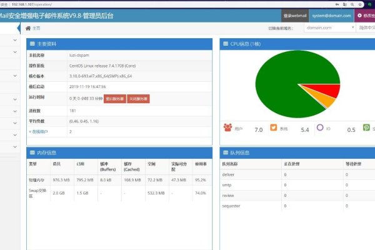This screenshot has height=250, width=375.
Task: Click the smtp queue row name
Action: (x=227, y=185)
